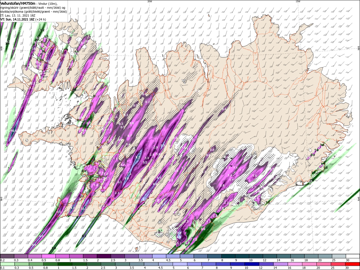Pick dark blue lower swatch between 10 and 12

click(252, 264)
